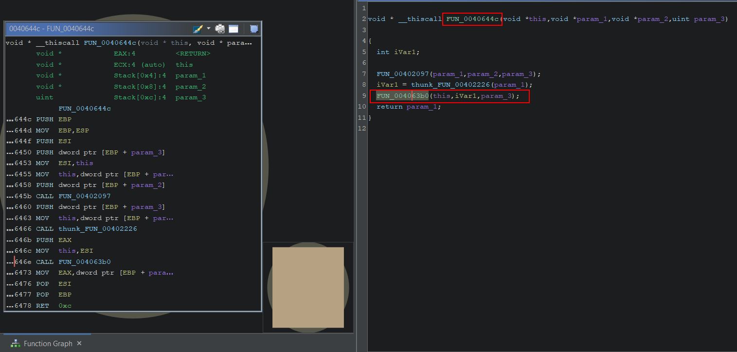Click the 'Stack[0x4]:4' param_1 row
The image size is (737, 352).
coord(121,75)
